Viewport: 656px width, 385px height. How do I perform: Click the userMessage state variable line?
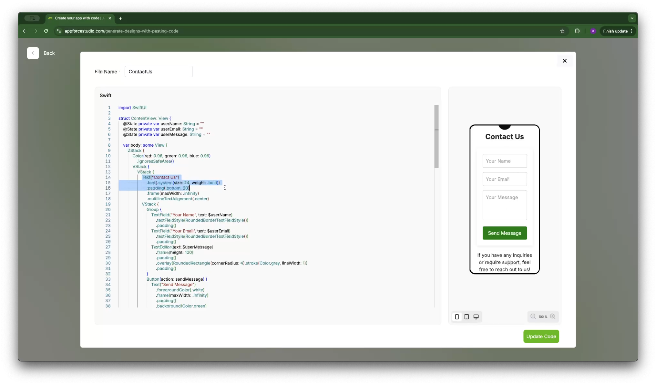pos(167,134)
